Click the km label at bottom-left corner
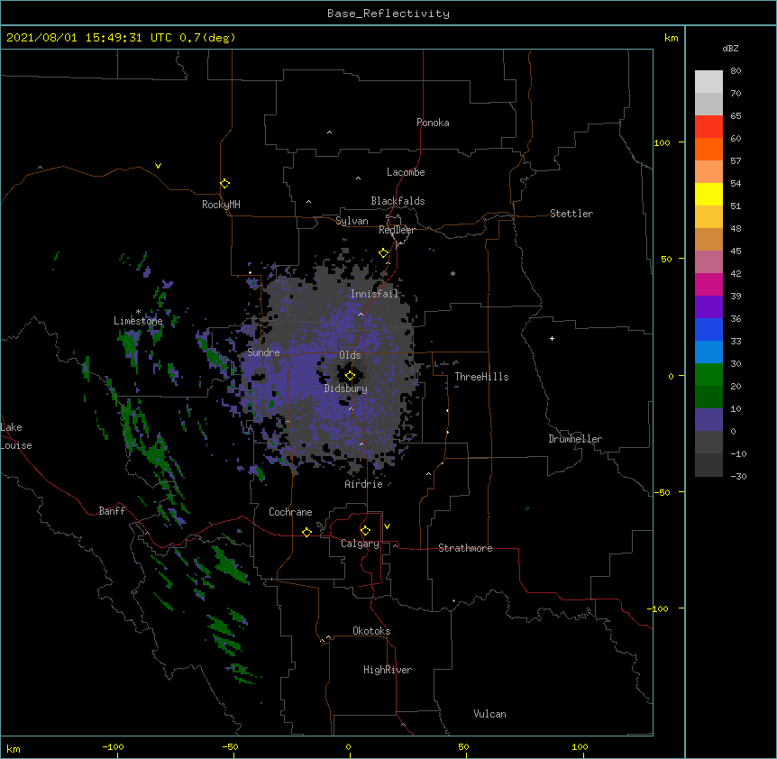 (14, 749)
